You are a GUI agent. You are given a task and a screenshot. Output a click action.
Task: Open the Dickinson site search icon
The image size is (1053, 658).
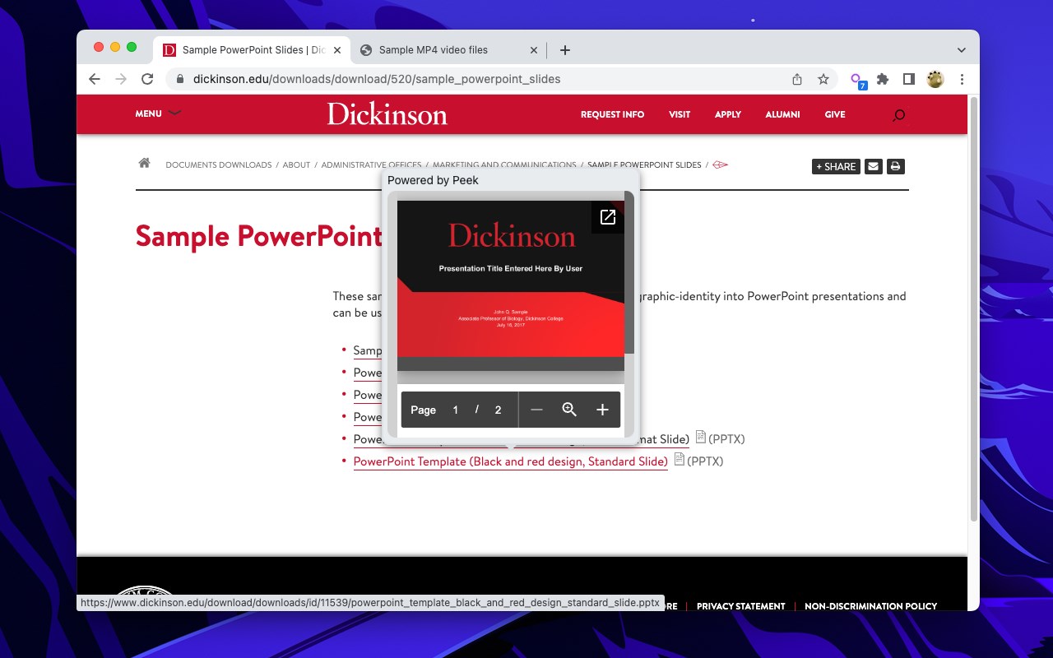(898, 115)
